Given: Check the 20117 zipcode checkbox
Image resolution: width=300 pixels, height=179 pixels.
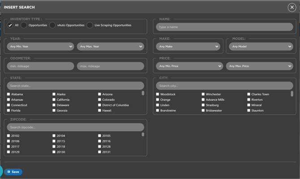Looking at the screenshot, I should [9, 146].
